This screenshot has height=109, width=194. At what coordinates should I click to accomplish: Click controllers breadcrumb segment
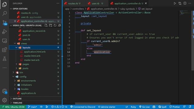point(78,9)
